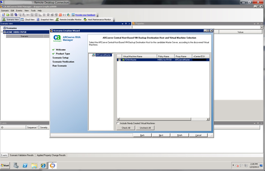265x171 pixels.
Task: Sort events by Sequence column
Action: click(33, 127)
